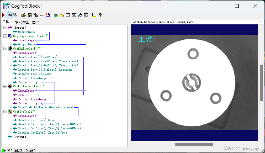Switch to the 输入/输出 tab
Image resolution: width=265 pixels, height=153 pixels.
click(x=23, y=22)
